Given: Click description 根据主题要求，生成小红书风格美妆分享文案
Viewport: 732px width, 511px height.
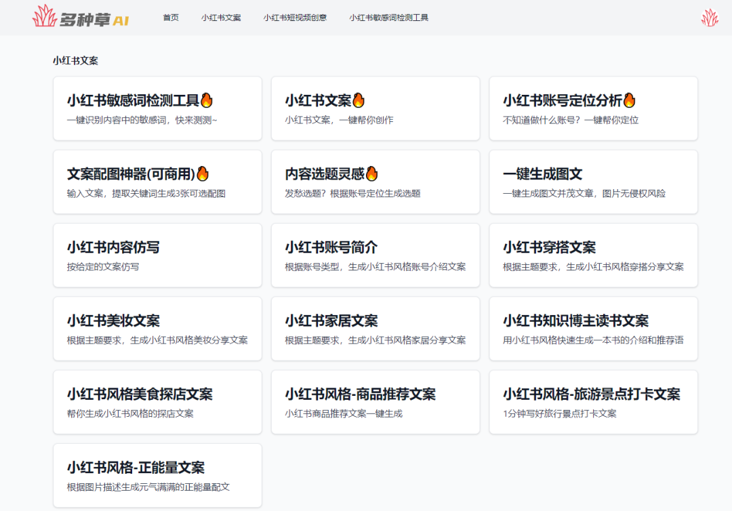Looking at the screenshot, I should point(157,340).
